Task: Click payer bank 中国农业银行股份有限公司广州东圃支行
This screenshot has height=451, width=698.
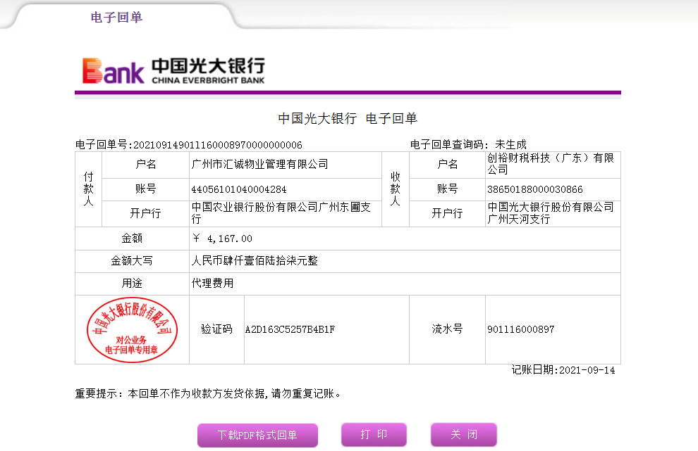Action: [281, 213]
